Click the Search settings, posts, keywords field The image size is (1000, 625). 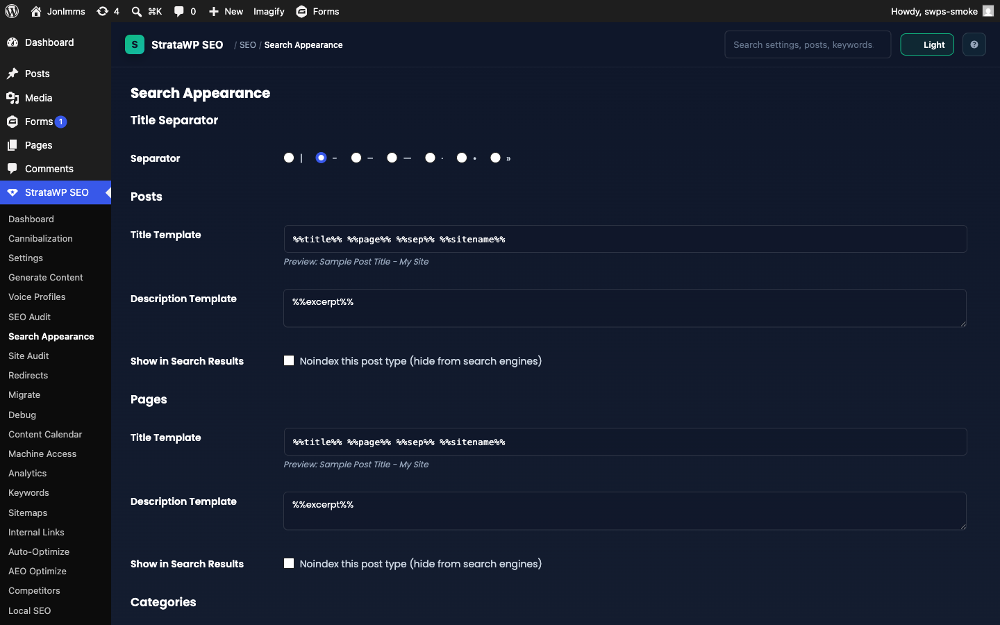pos(808,44)
